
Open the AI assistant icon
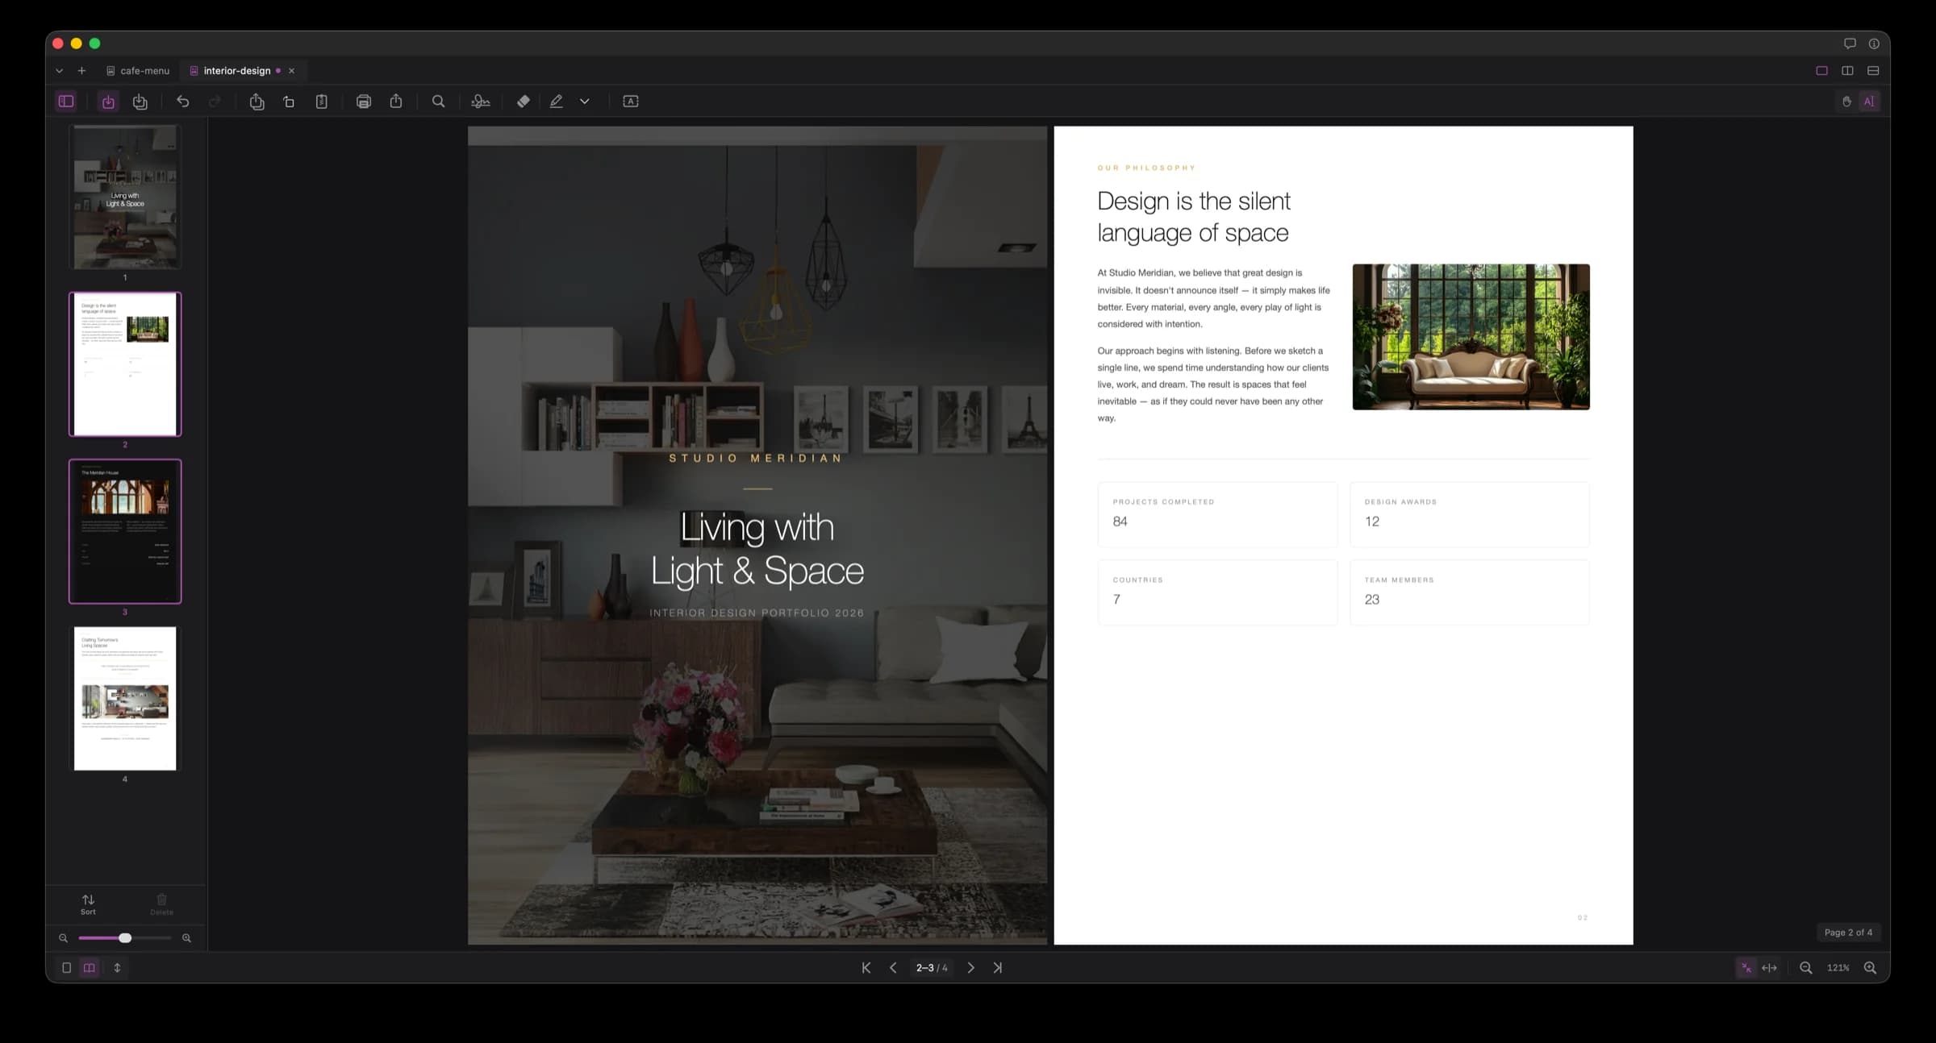(1869, 101)
